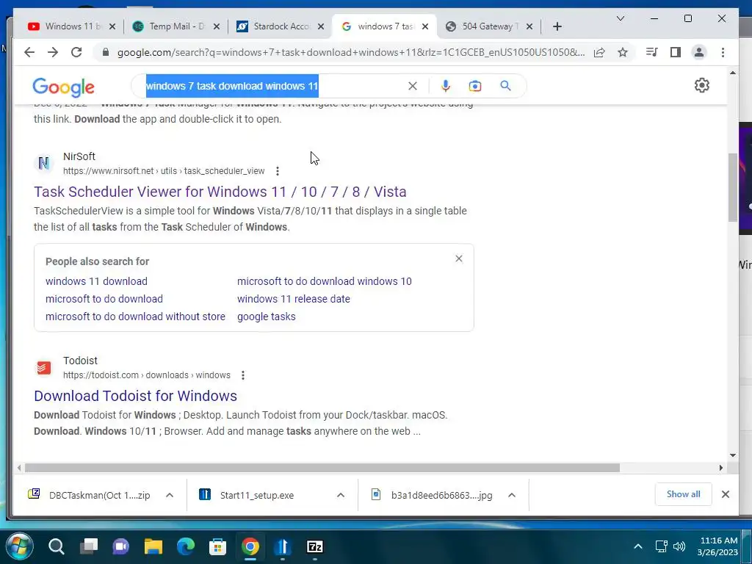The width and height of the screenshot is (752, 564).
Task: Open the Chrome profile avatar
Action: [699, 52]
